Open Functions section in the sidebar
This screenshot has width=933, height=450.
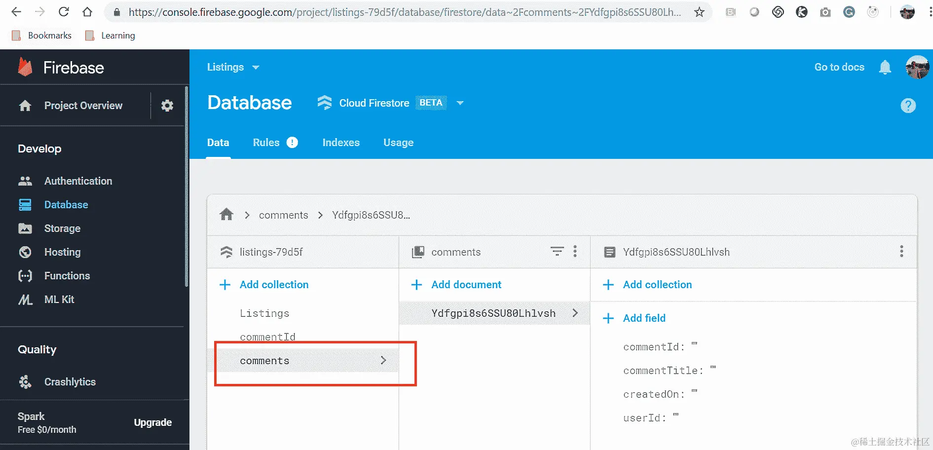click(67, 276)
